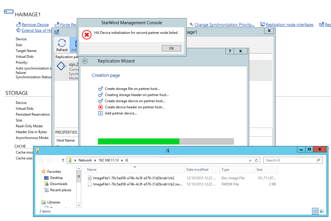This screenshot has width=331, height=221.
Task: Click the red error icon in StarWind dialog
Action: (x=87, y=34)
